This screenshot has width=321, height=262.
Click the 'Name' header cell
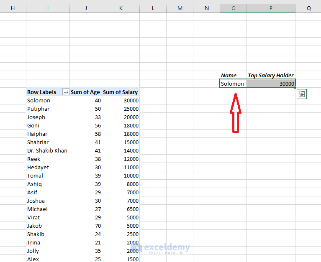[234, 75]
